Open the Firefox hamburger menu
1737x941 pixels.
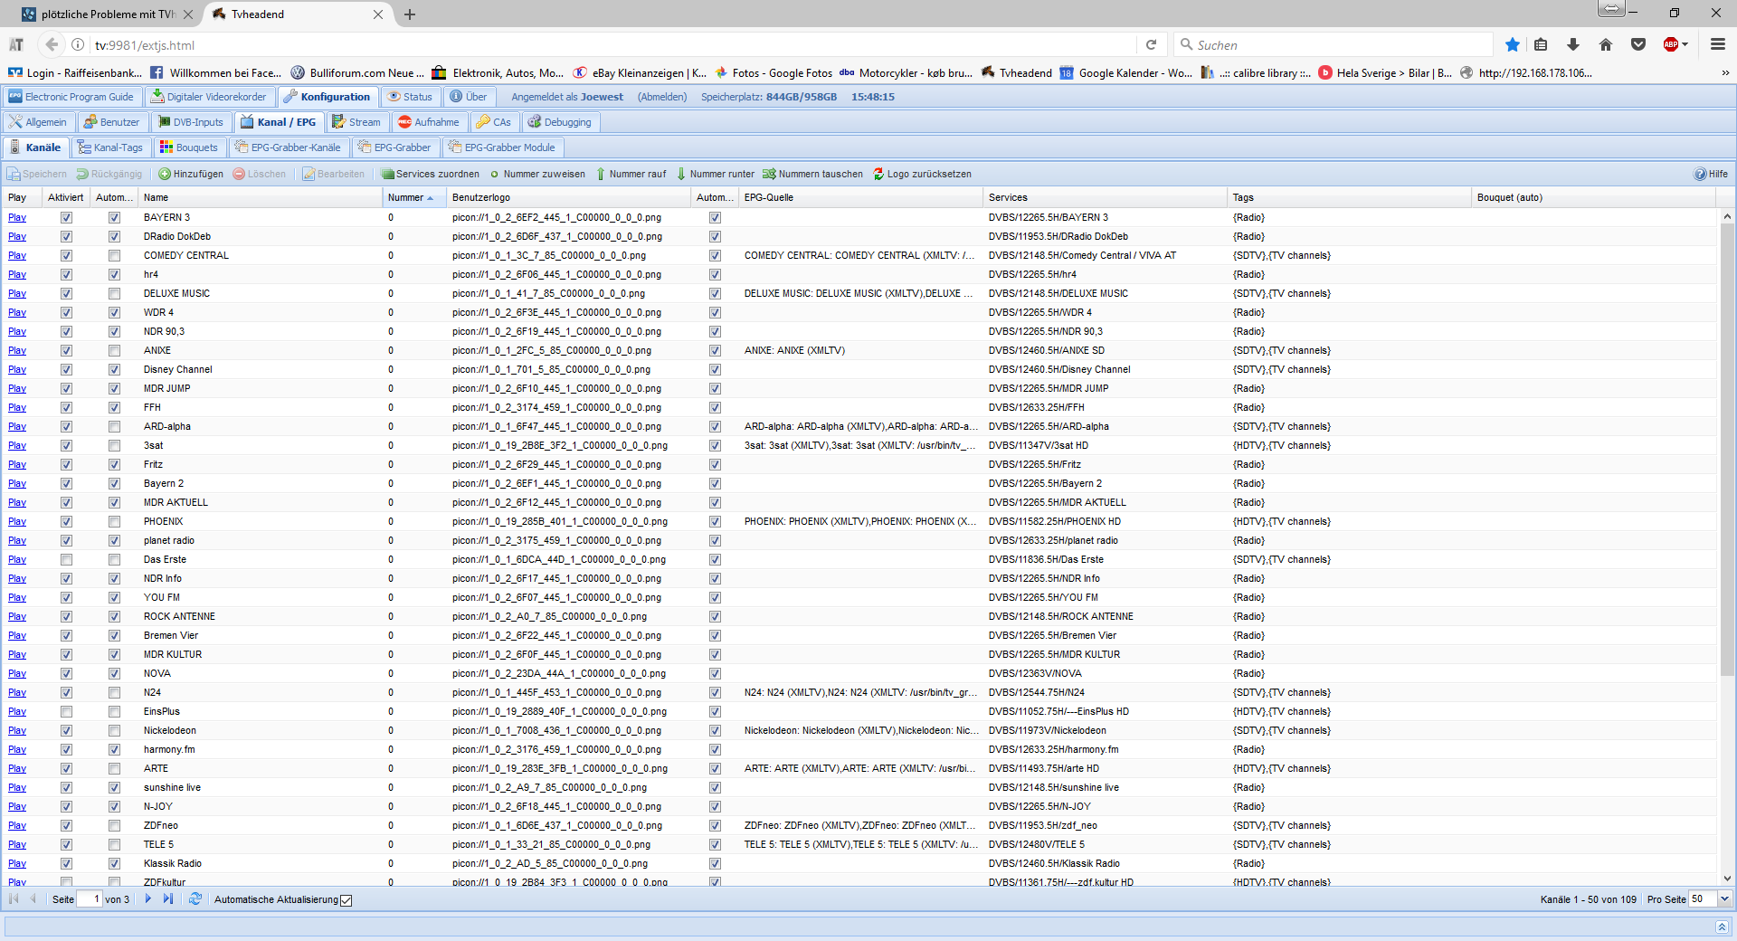[1718, 44]
